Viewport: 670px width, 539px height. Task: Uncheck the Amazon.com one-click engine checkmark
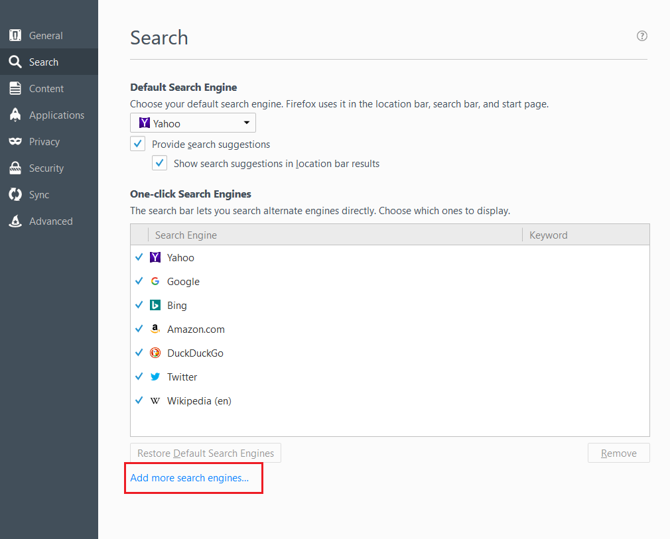tap(139, 329)
